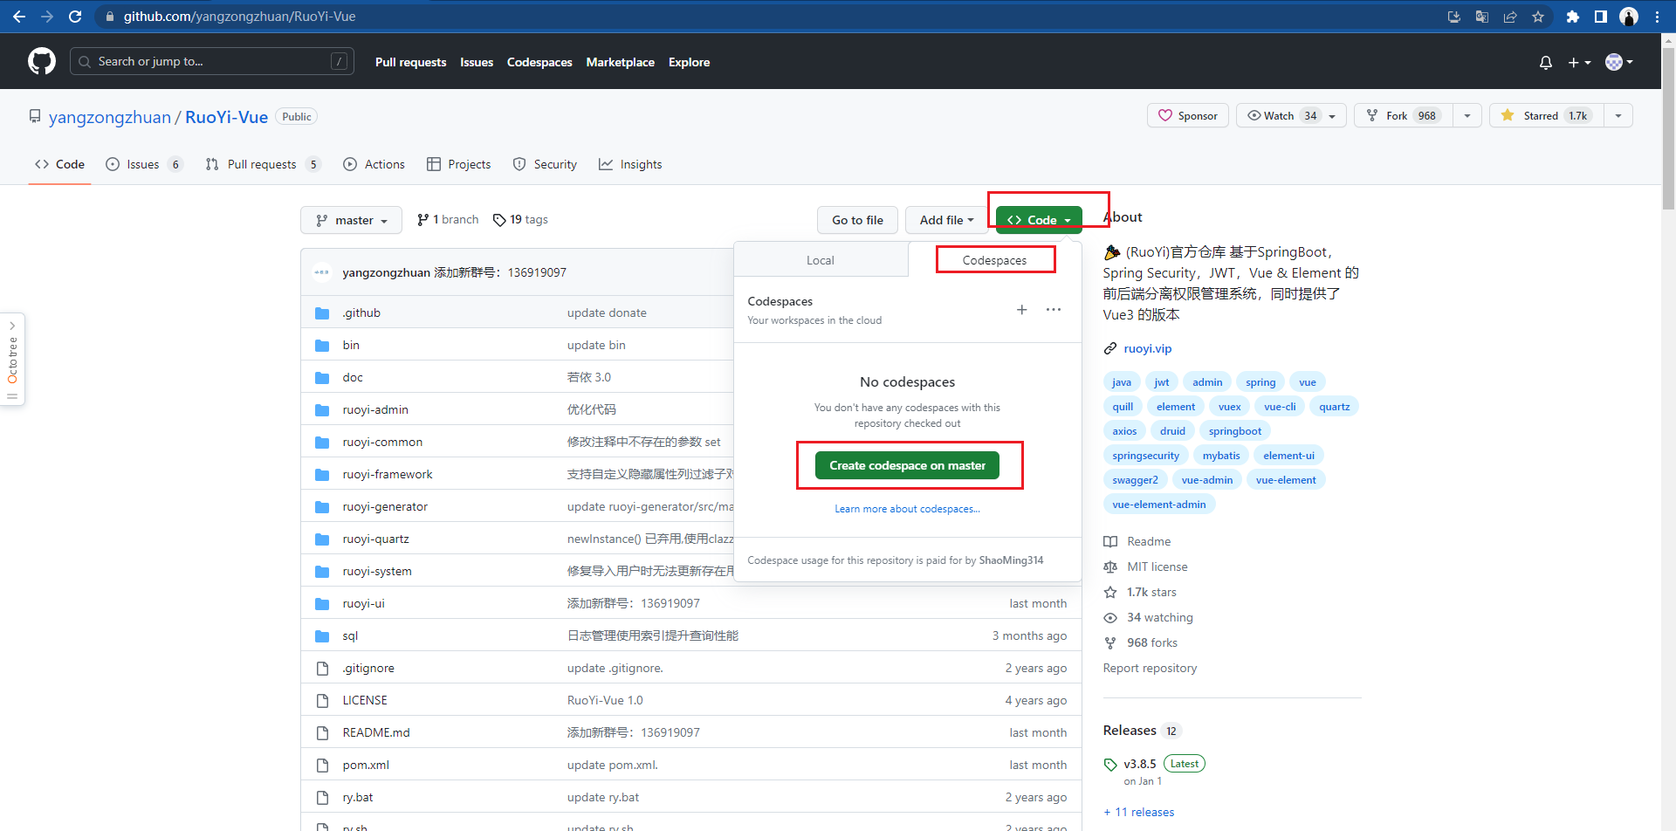Open the Security tab
The height and width of the screenshot is (831, 1676).
click(545, 164)
